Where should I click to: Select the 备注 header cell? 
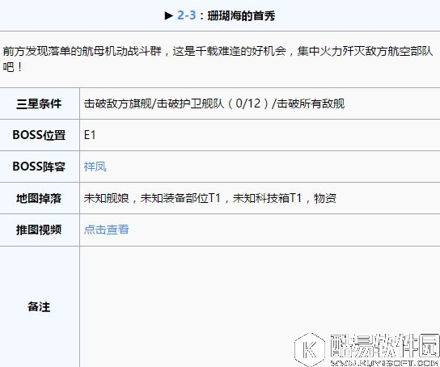click(40, 306)
